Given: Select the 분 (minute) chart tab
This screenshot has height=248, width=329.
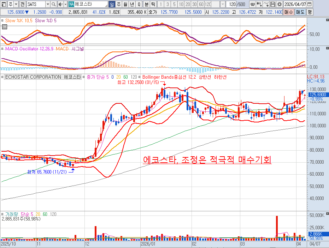Looking at the screenshot, I should tap(147, 4).
